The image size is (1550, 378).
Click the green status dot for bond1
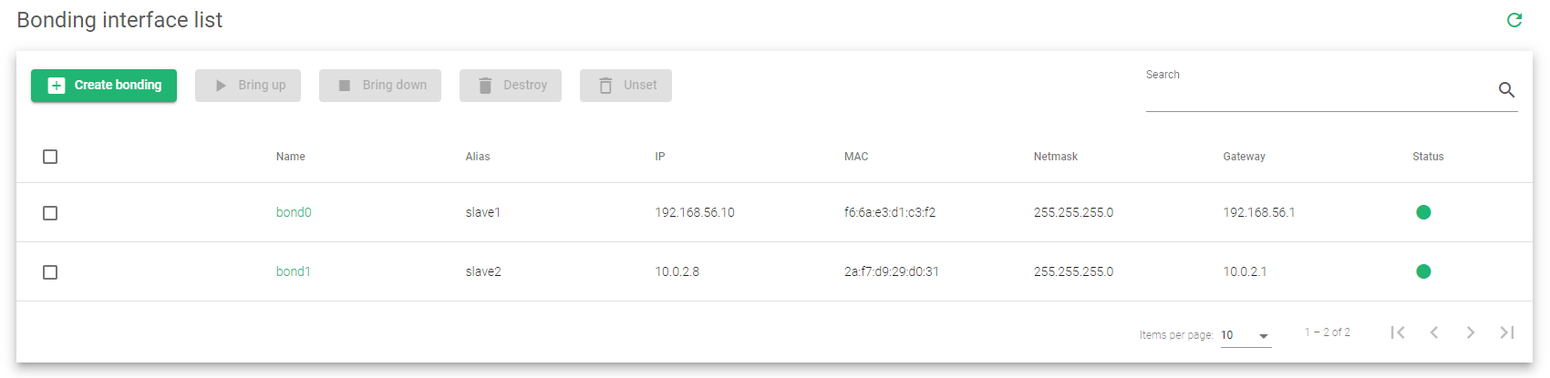[1423, 271]
